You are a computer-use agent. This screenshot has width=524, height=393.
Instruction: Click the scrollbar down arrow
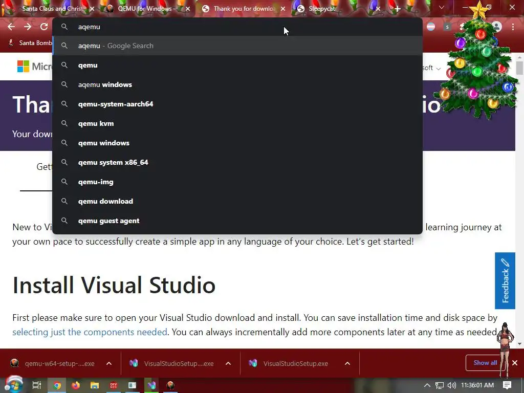point(519,343)
